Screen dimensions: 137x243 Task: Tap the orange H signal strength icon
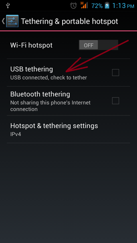(84, 5)
